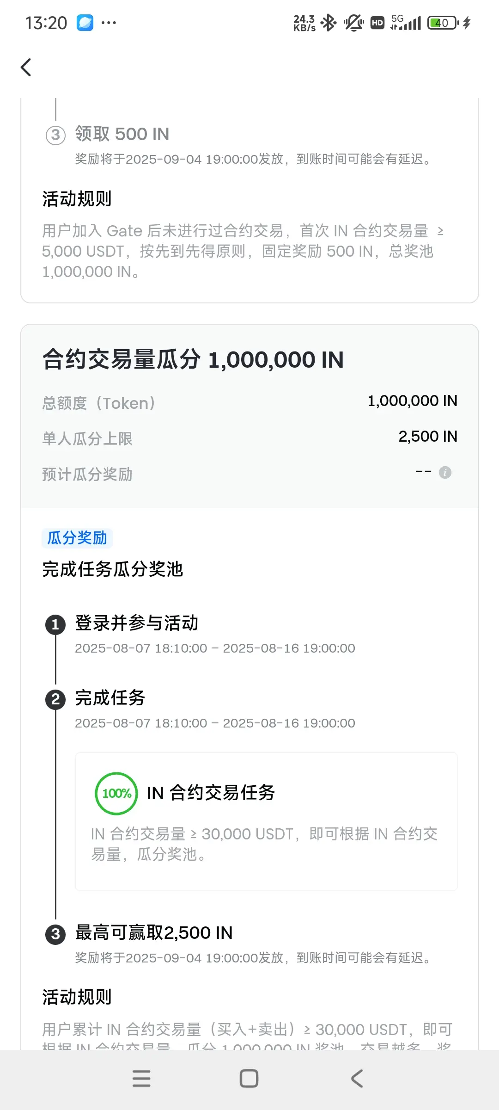The image size is (499, 1110).
Task: Tap the blue app notification icon
Action: 85,23
